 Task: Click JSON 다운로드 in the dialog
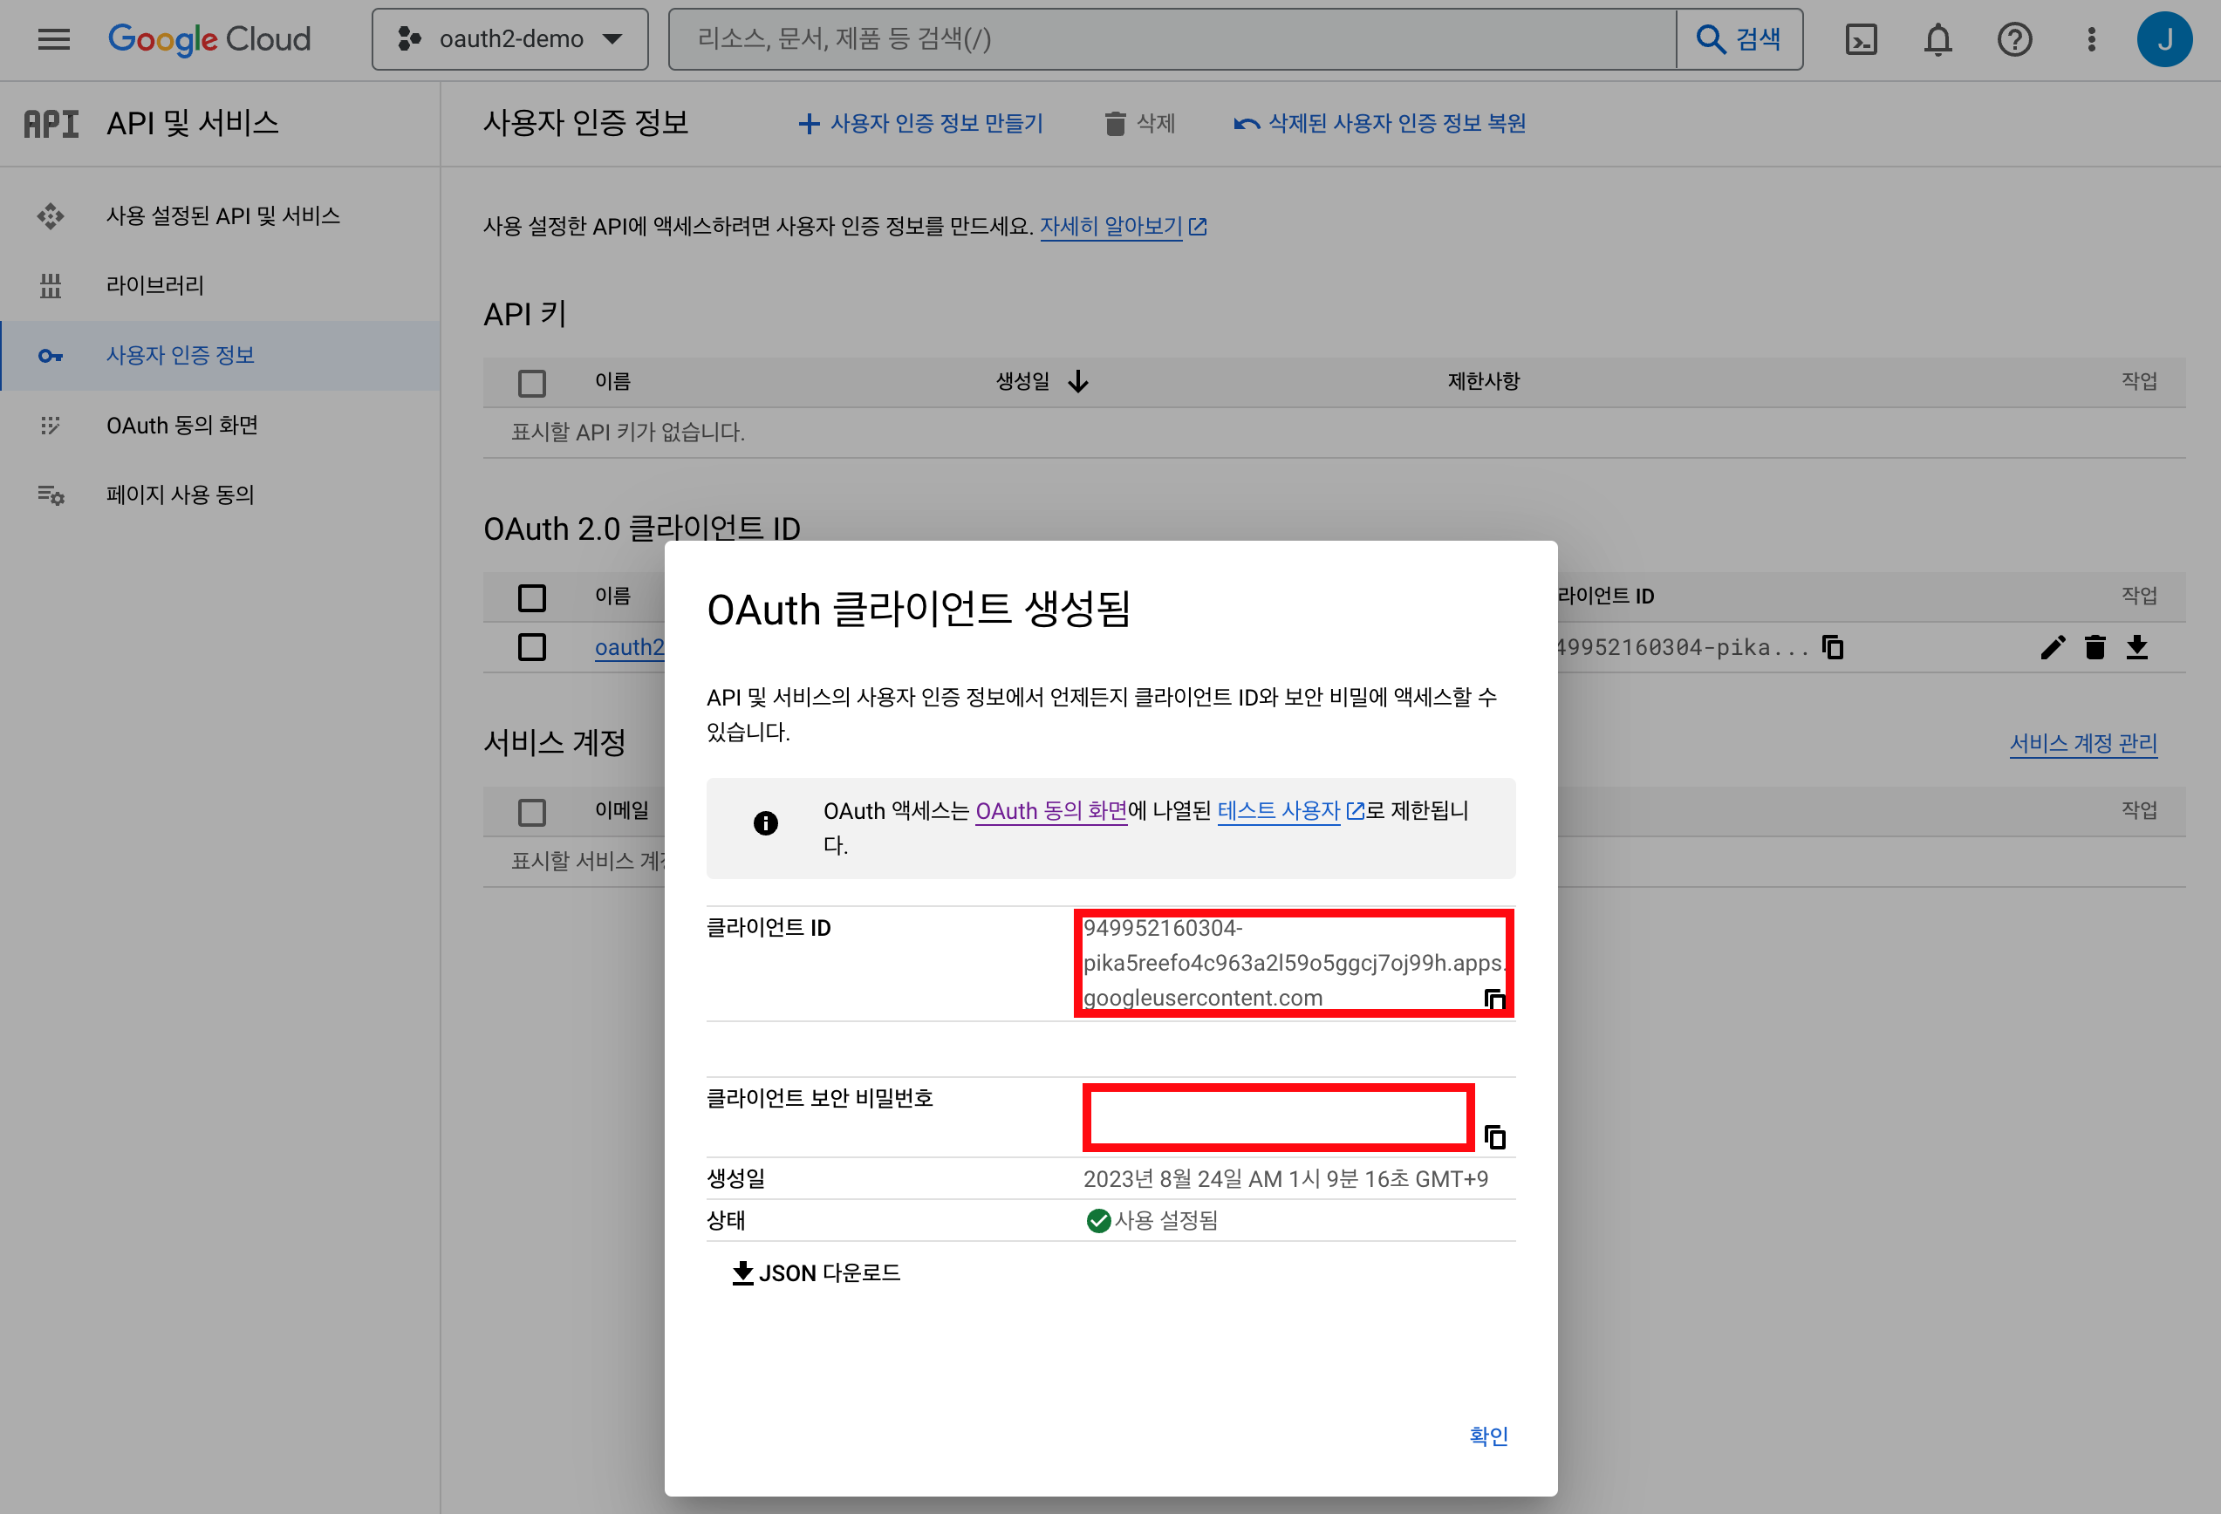(817, 1273)
